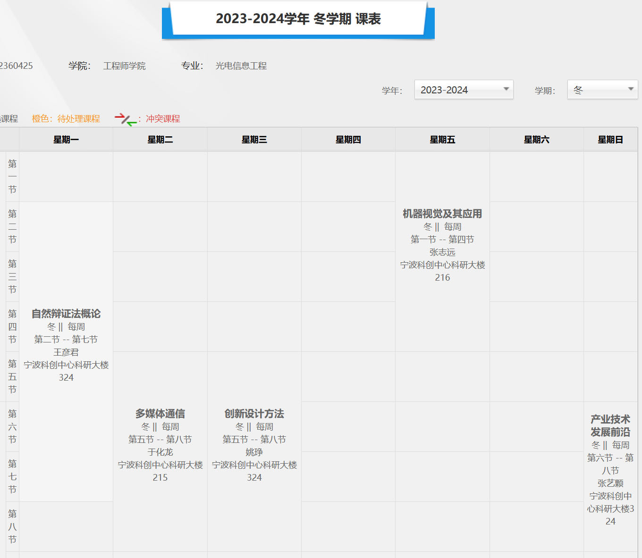Open the 机器视觉及其应用 course title
Screen dimensions: 642x558
coord(442,214)
